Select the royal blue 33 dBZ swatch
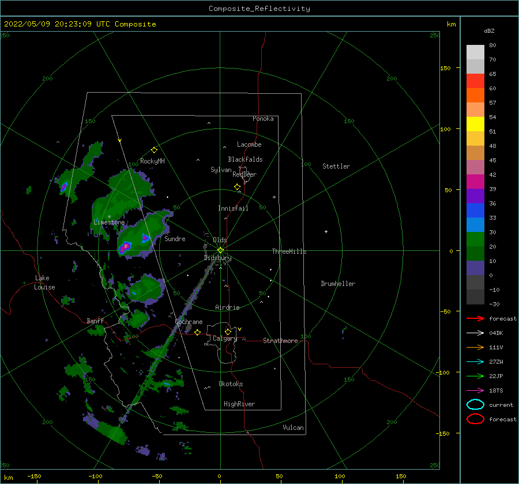 click(x=475, y=210)
